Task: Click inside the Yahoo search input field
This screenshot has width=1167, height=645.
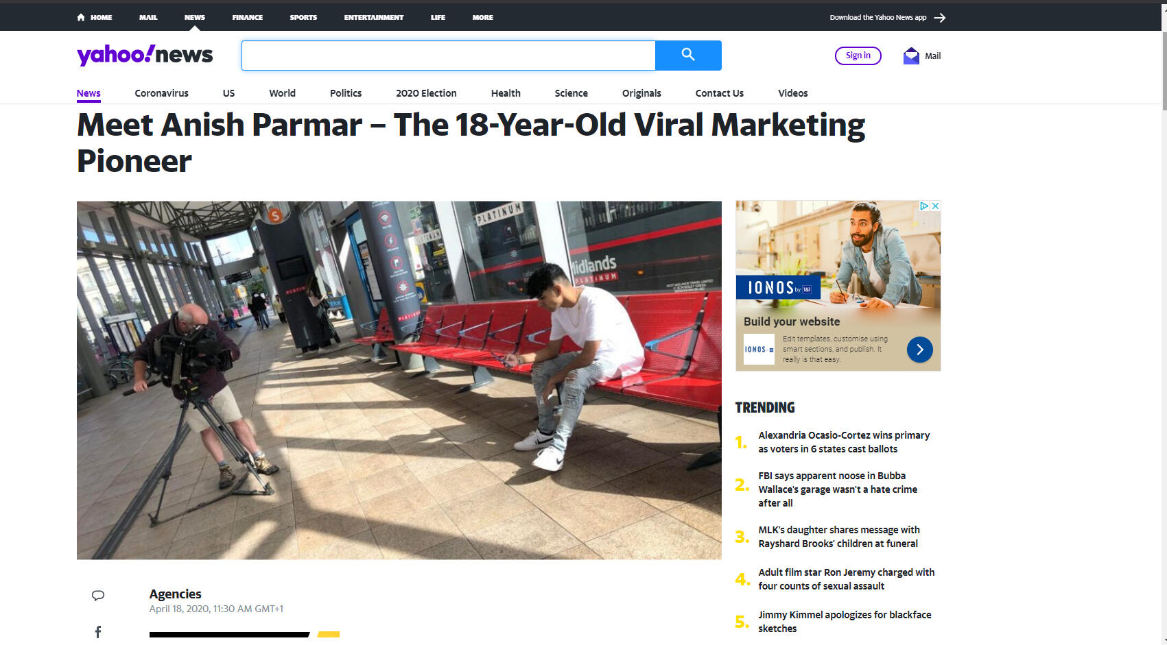Action: (448, 56)
